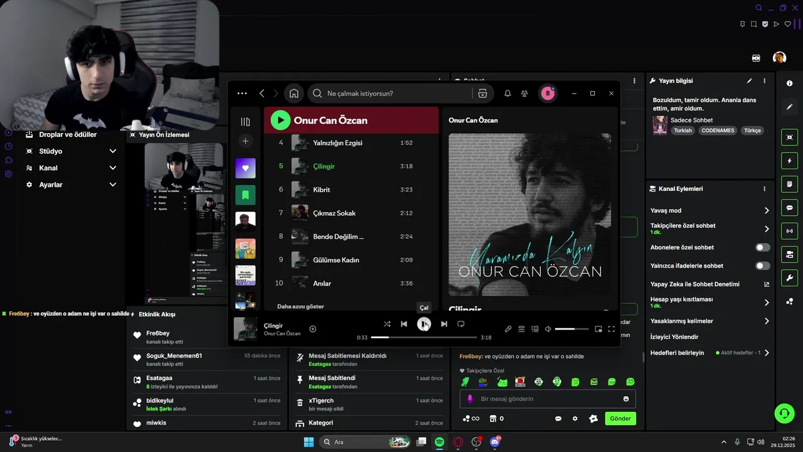Create a new Spotify playlist plus icon
Viewport: 803px width, 452px height.
tap(245, 141)
